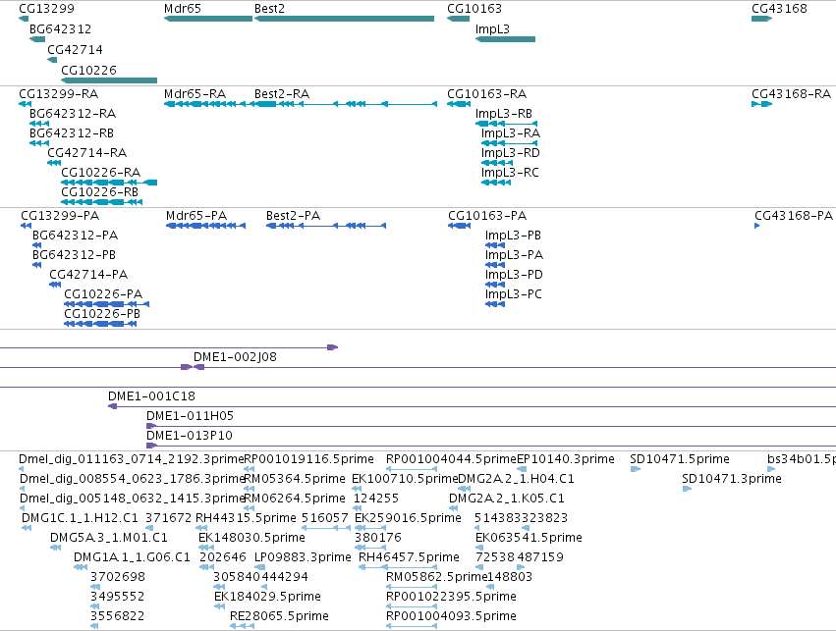836x631 pixels.
Task: Click the BG642312-PA protein label
Action: click(x=76, y=236)
